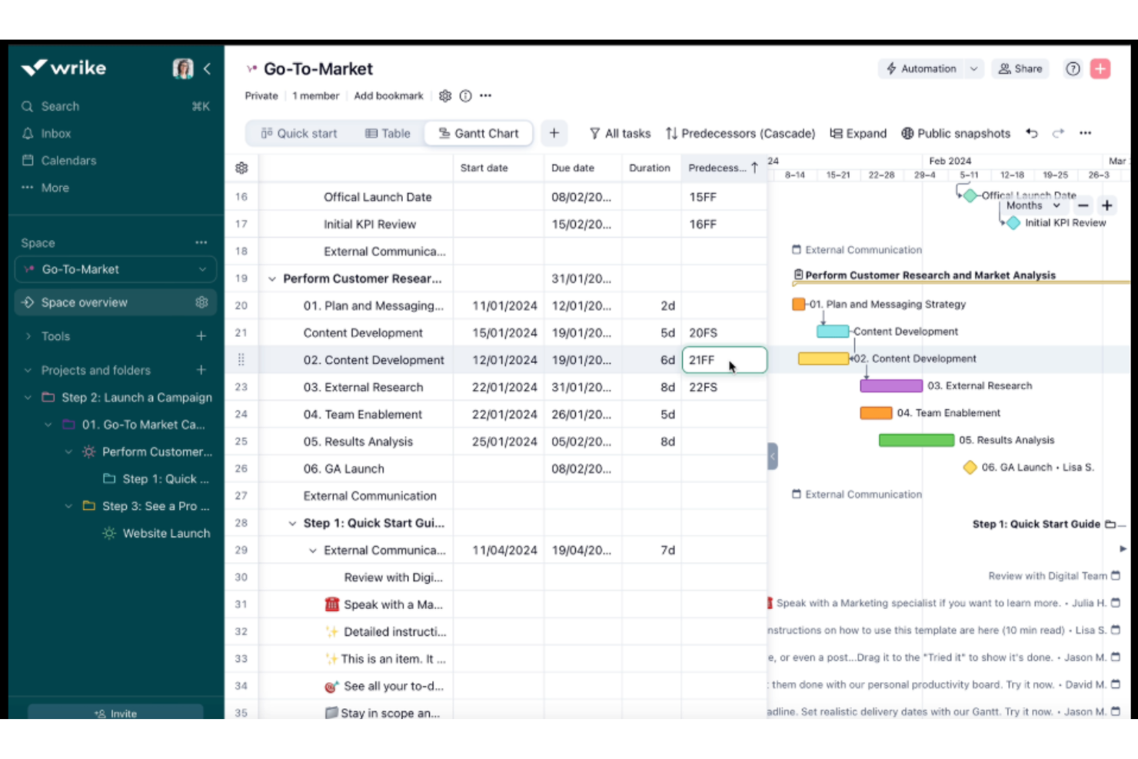This screenshot has height=759, width=1138.
Task: Collapse the left sidebar with the chevron
Action: [x=207, y=68]
